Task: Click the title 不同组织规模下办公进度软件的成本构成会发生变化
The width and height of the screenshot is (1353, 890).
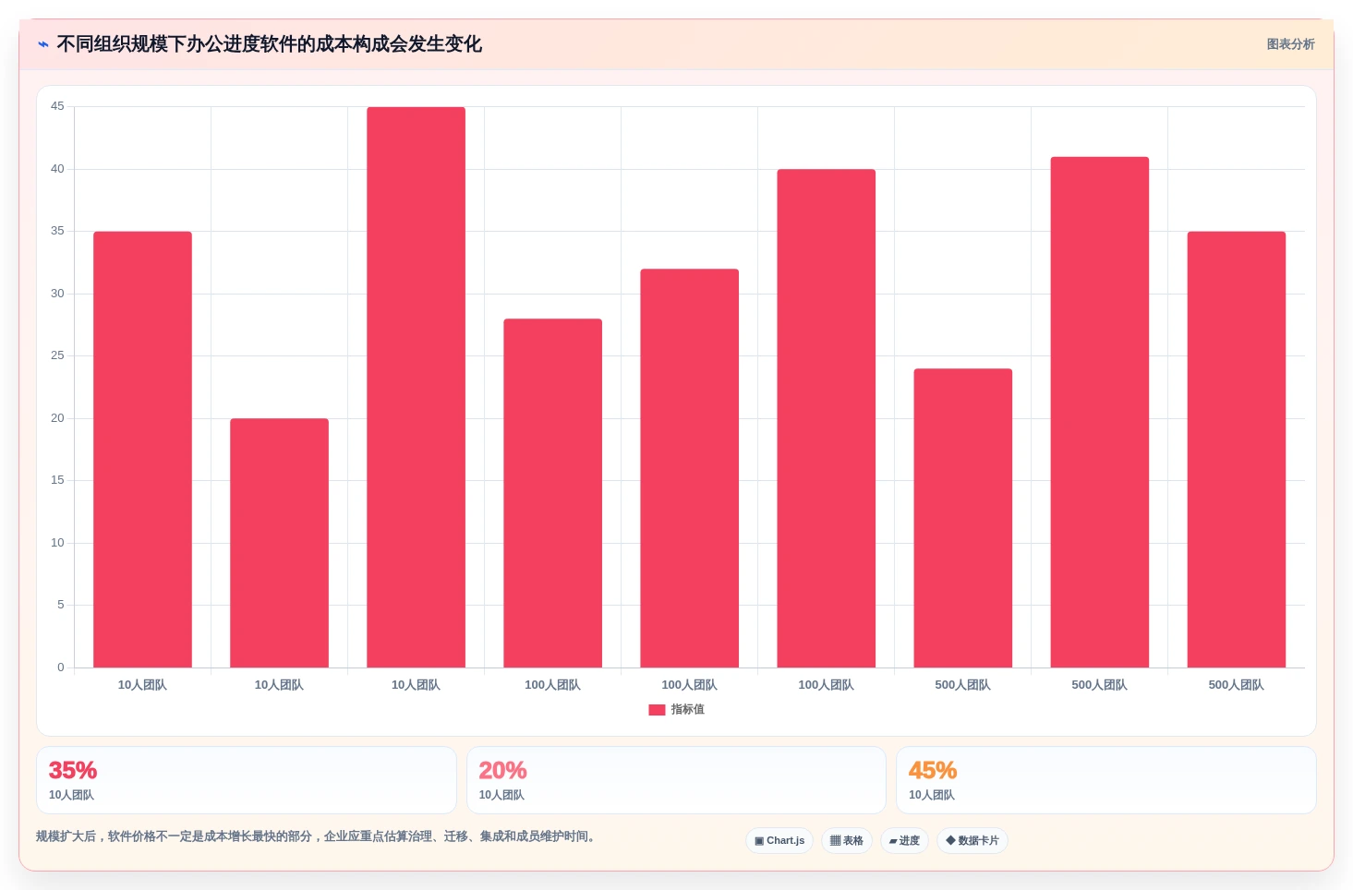Action: coord(269,44)
